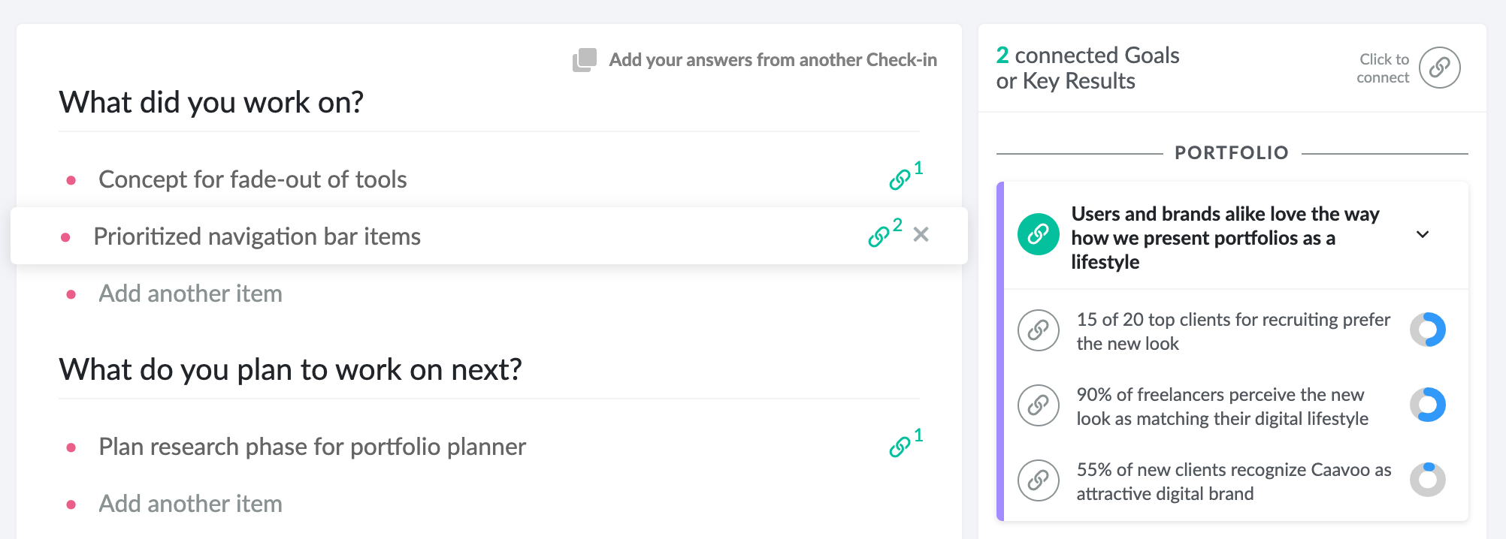
Task: Connect the 15 of 20 top clients key result
Action: pyautogui.click(x=1038, y=330)
